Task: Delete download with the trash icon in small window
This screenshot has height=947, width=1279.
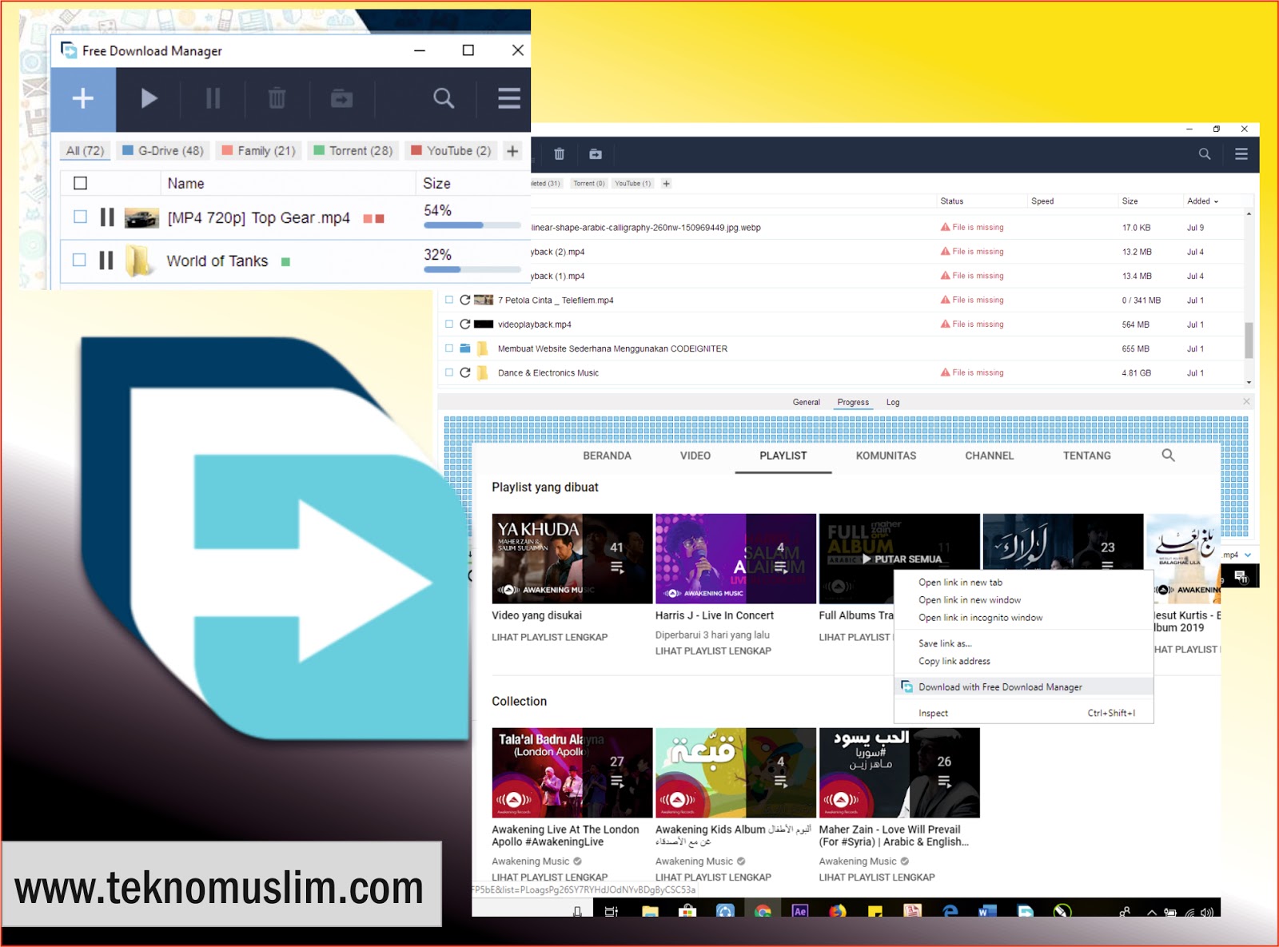Action: click(277, 98)
